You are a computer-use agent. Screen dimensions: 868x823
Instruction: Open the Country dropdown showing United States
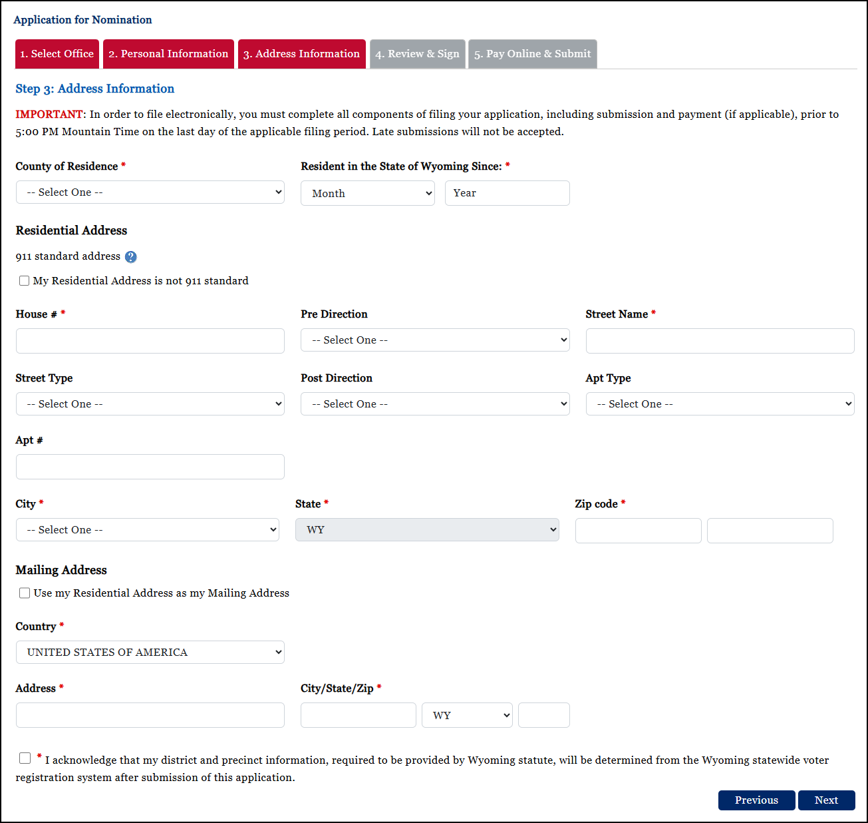coord(150,653)
